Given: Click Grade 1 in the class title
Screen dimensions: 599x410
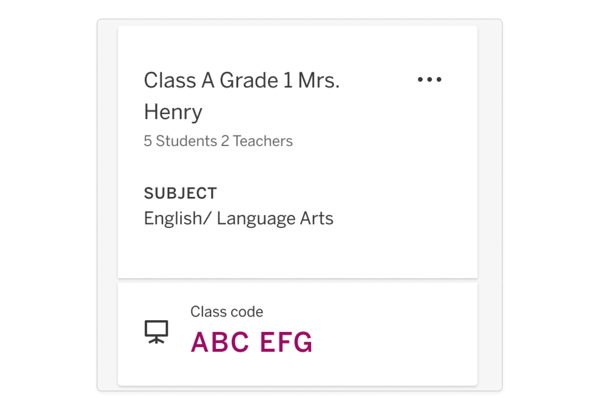Looking at the screenshot, I should pos(256,80).
